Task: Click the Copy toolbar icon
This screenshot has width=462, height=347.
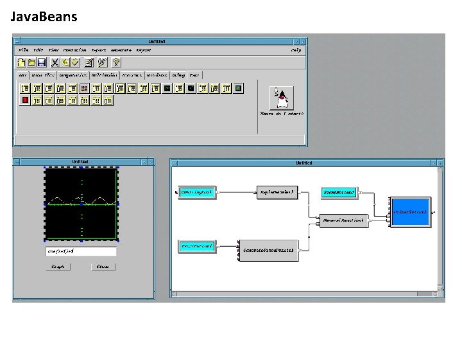Action: coord(65,62)
